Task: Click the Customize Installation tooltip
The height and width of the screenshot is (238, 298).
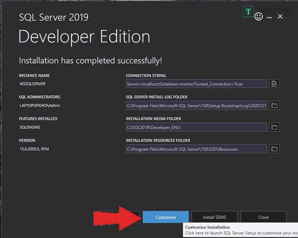Action: [x=240, y=230]
